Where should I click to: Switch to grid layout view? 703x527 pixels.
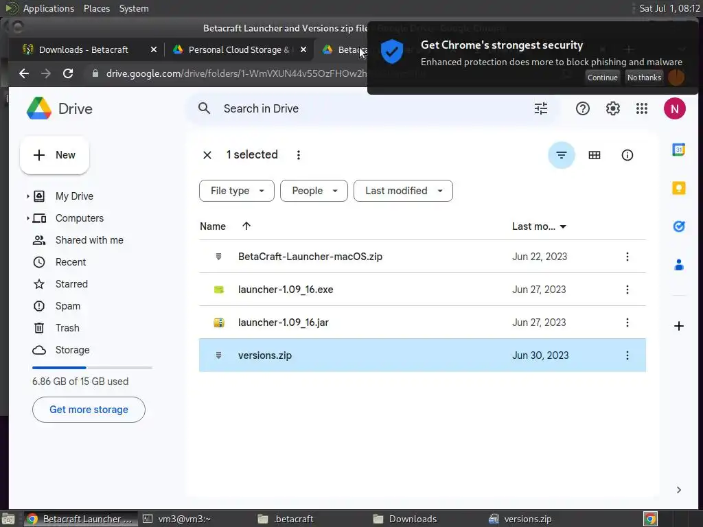pos(594,155)
